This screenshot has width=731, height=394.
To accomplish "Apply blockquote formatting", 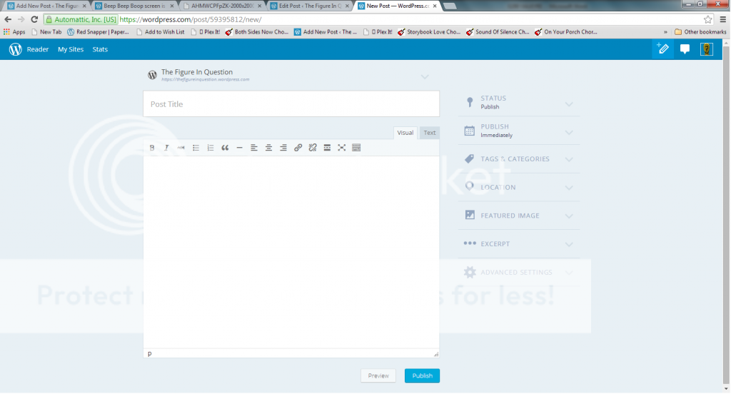I will point(225,148).
